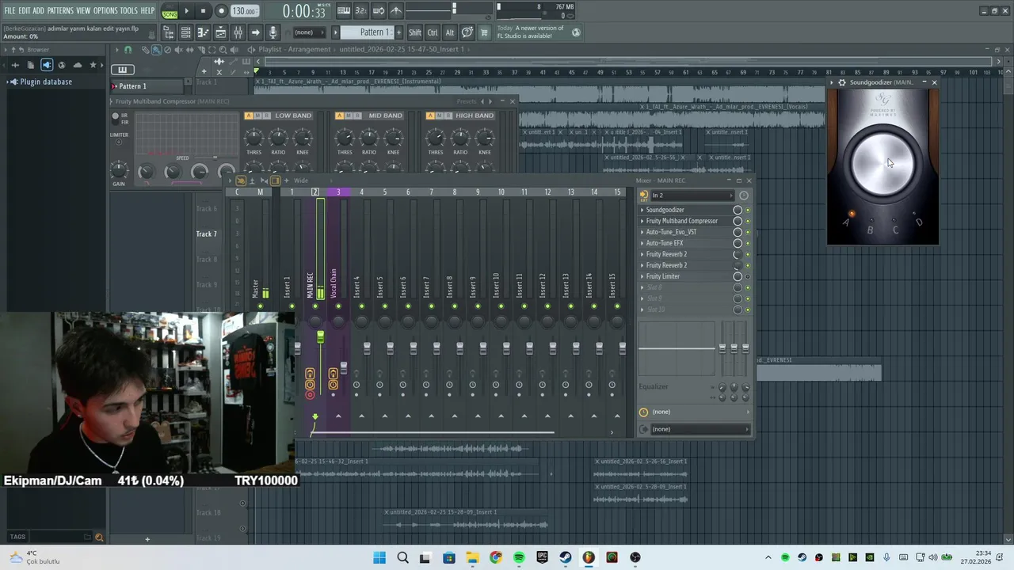Open the Piano roll icon in toolbar
Image resolution: width=1014 pixels, height=570 pixels.
pos(203,32)
